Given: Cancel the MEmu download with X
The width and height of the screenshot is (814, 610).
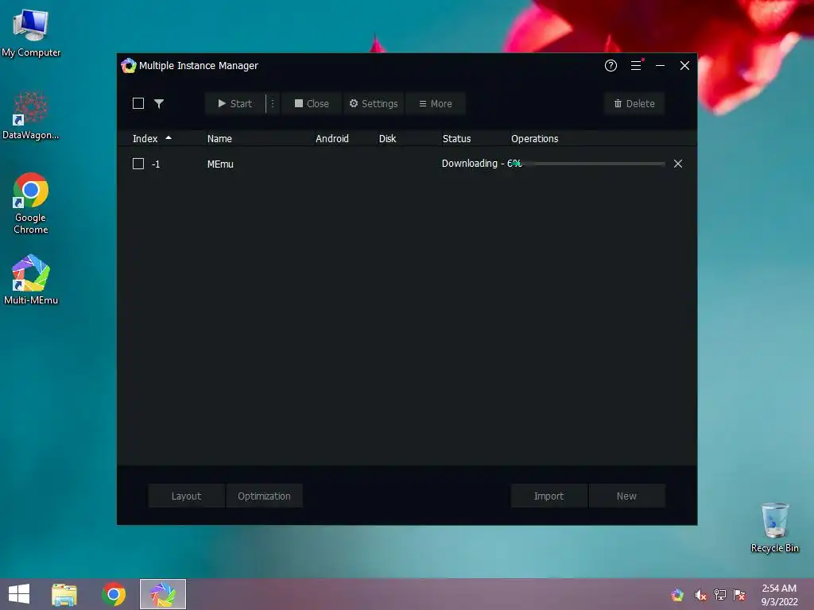Looking at the screenshot, I should tap(678, 164).
